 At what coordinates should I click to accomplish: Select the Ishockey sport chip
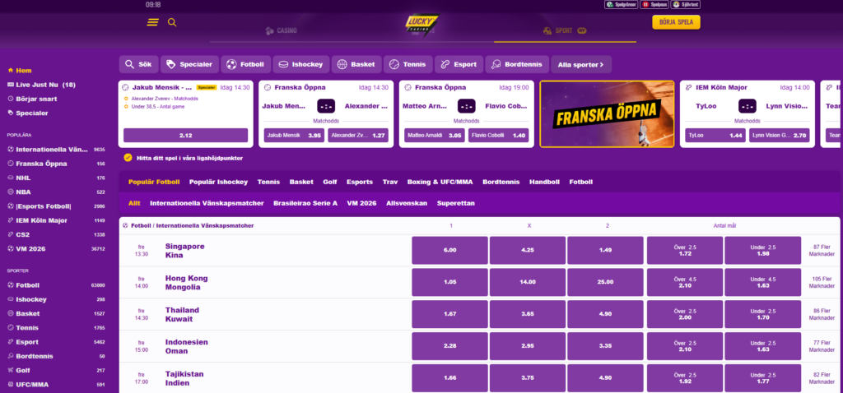pyautogui.click(x=301, y=64)
